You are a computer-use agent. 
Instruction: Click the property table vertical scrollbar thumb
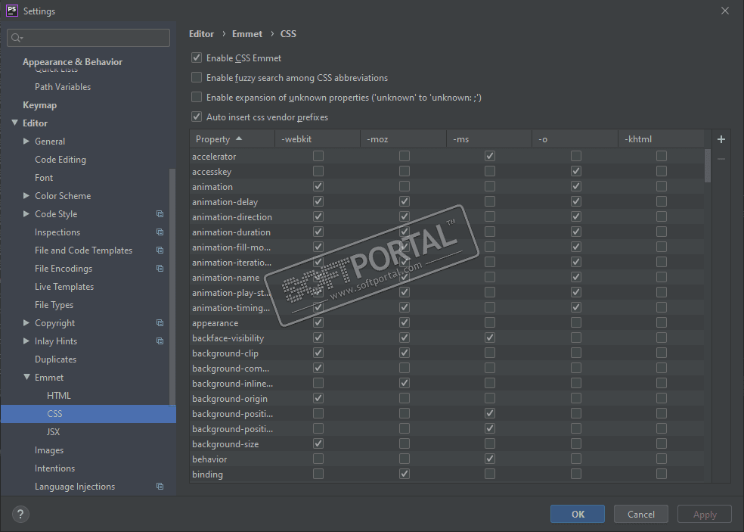click(x=708, y=165)
